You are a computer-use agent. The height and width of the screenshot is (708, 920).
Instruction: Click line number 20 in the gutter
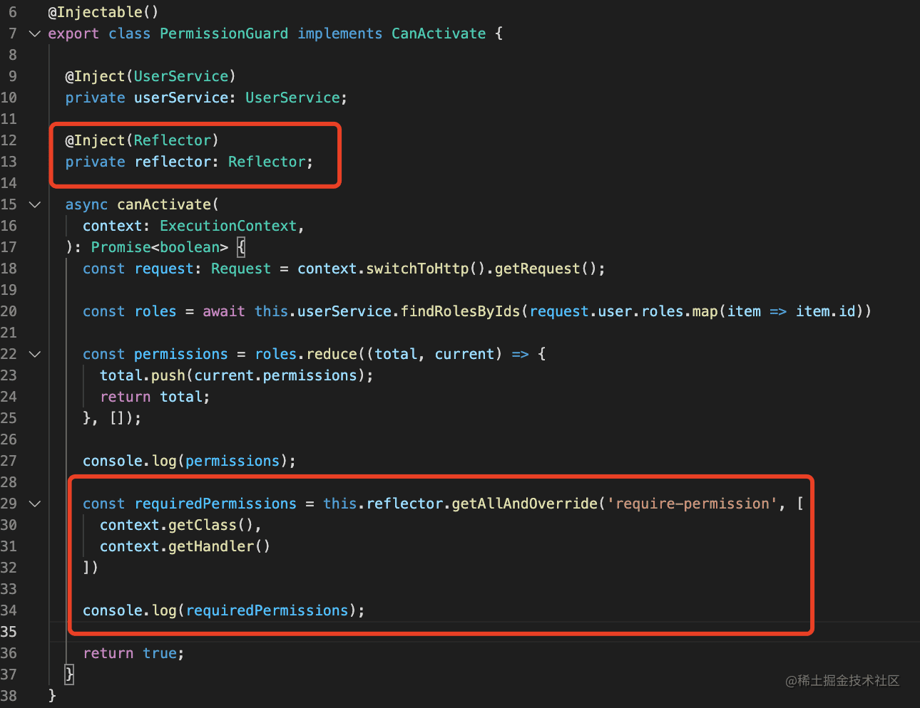coord(9,311)
